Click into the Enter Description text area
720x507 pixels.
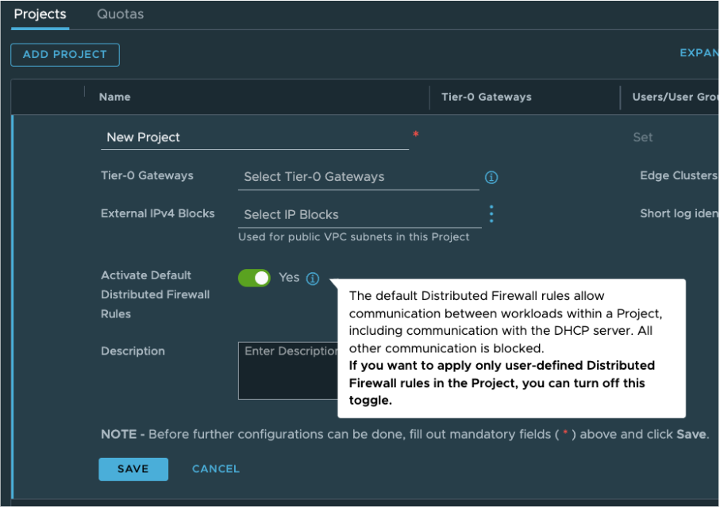coord(288,371)
